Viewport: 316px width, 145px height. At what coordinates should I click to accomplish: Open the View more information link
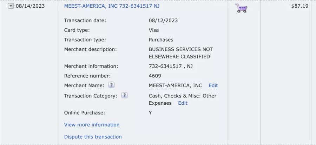(x=92, y=125)
